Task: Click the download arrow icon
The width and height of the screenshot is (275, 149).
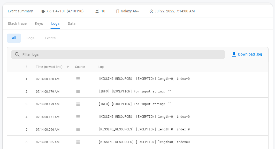Action: coord(234,54)
